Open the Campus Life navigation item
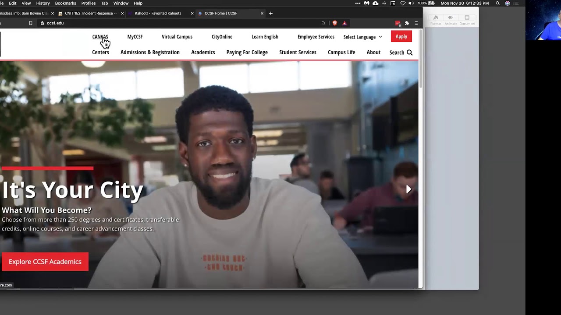The image size is (561, 315). coord(341,52)
